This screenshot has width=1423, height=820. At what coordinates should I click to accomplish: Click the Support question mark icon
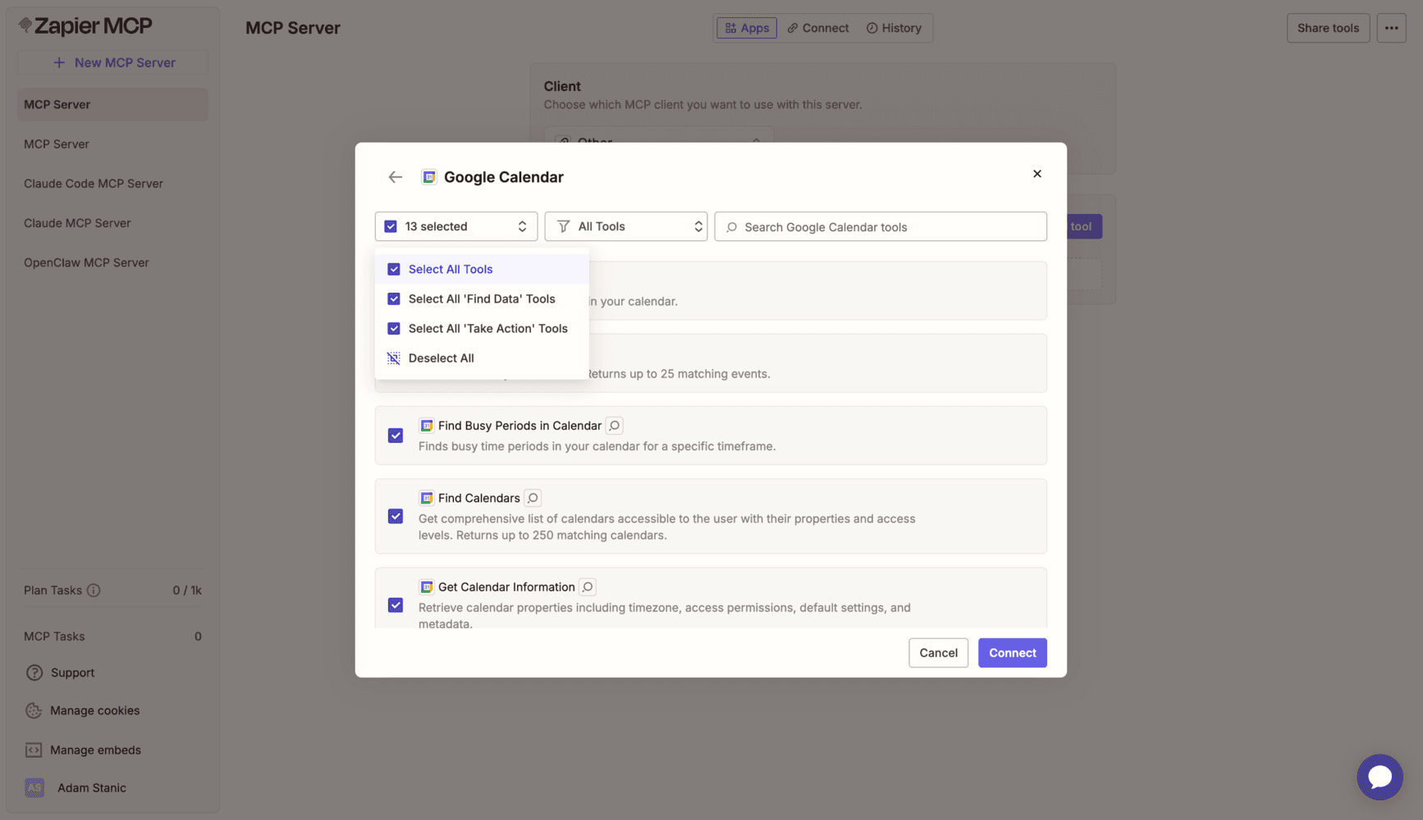tap(34, 672)
